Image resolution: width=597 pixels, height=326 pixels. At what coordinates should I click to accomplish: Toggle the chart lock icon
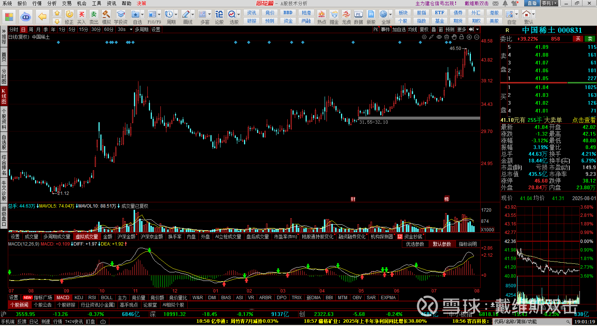point(462,37)
